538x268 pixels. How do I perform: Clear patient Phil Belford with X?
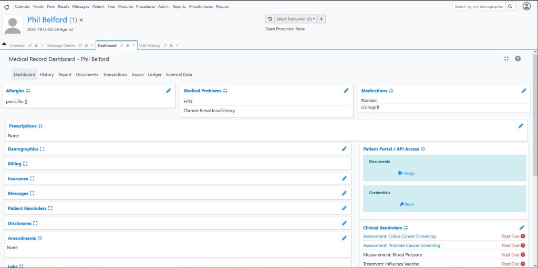[81, 20]
